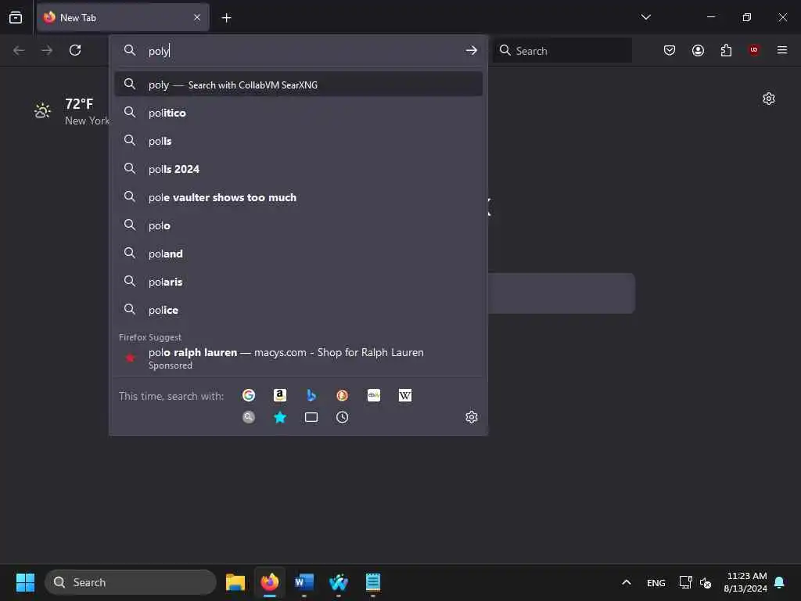Search with DuckDuckGo one-off engine icon

point(343,395)
